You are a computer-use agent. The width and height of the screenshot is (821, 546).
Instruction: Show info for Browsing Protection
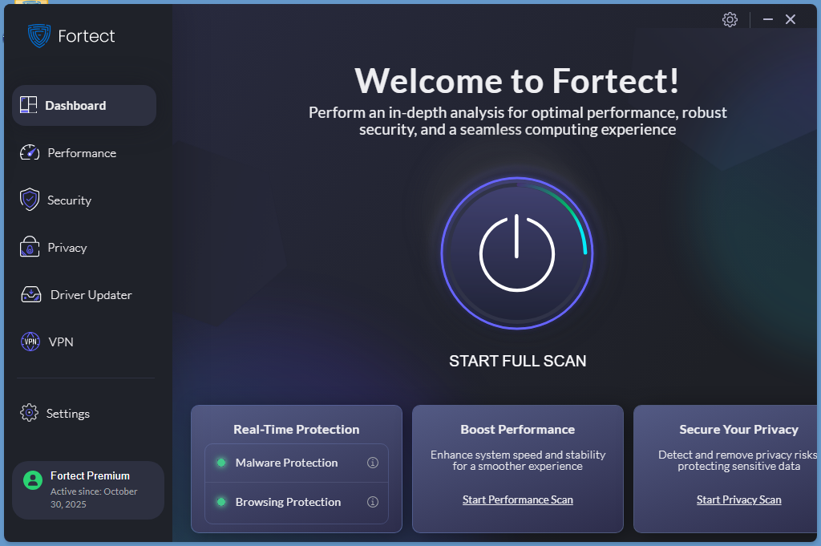tap(372, 502)
